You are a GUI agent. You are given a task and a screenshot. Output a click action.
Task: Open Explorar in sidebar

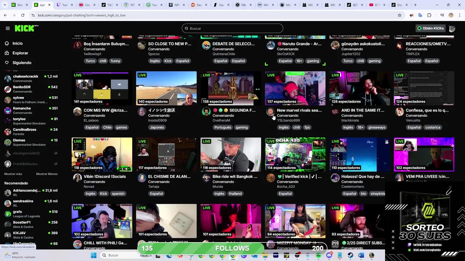[20, 53]
